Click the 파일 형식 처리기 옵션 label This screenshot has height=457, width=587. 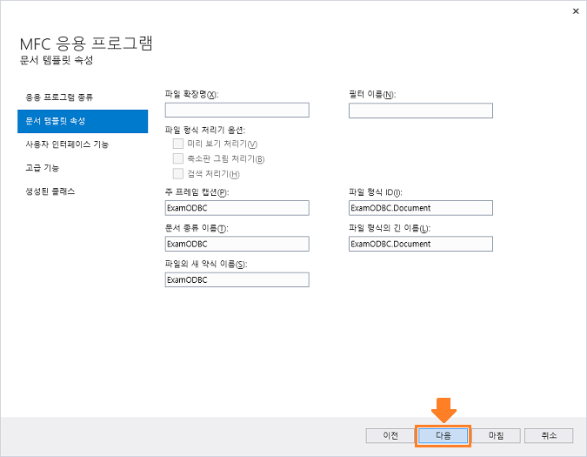point(205,130)
